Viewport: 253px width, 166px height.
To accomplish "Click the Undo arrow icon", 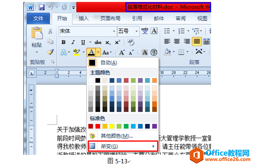I will 51,7.
